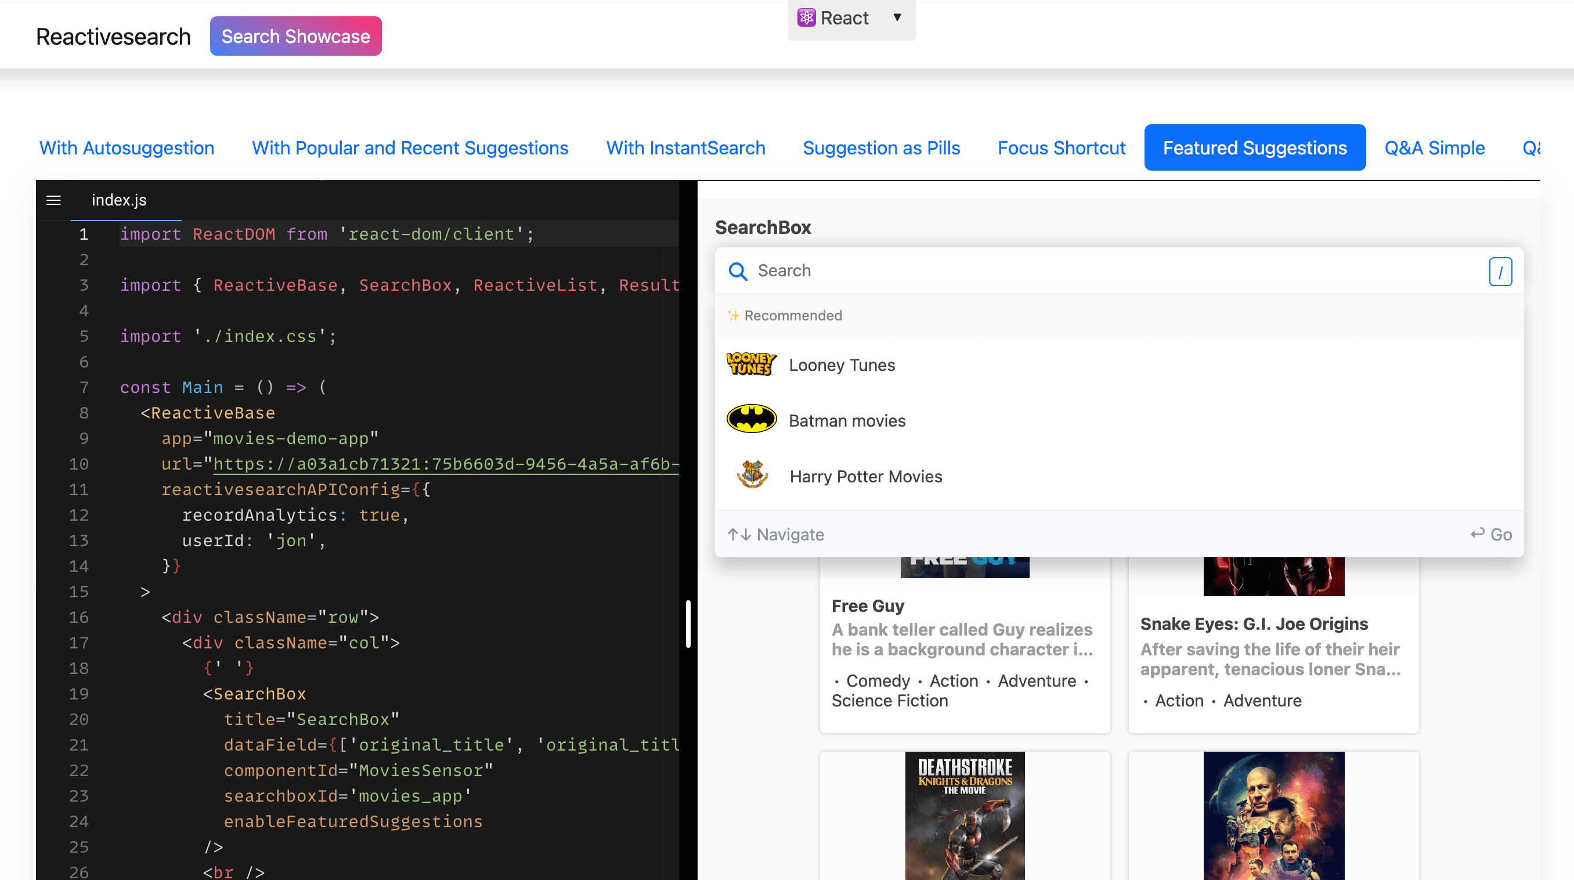Go to the Q&A Simple tab

[1434, 148]
